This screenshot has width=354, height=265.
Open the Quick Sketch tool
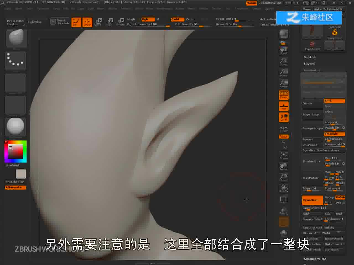pyautogui.click(x=60, y=22)
